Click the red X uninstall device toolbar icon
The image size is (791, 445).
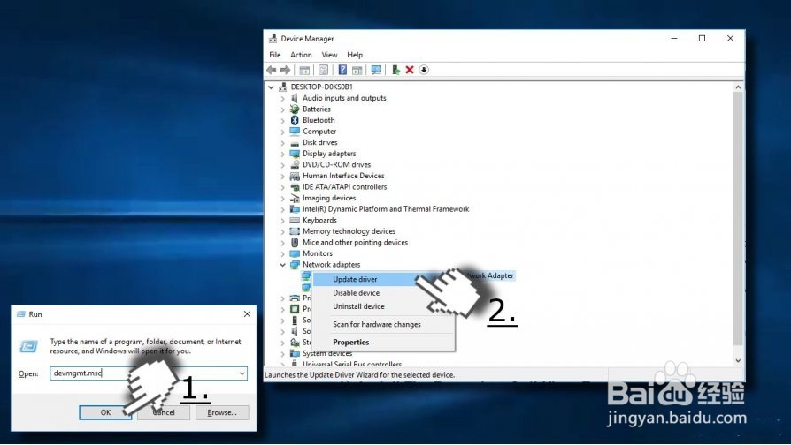coord(410,70)
